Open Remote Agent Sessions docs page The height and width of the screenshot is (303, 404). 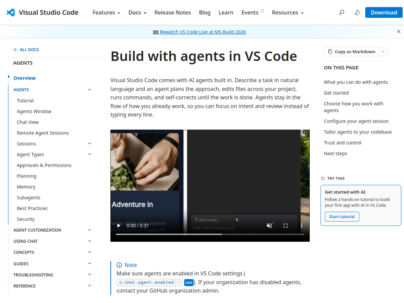[x=43, y=133]
